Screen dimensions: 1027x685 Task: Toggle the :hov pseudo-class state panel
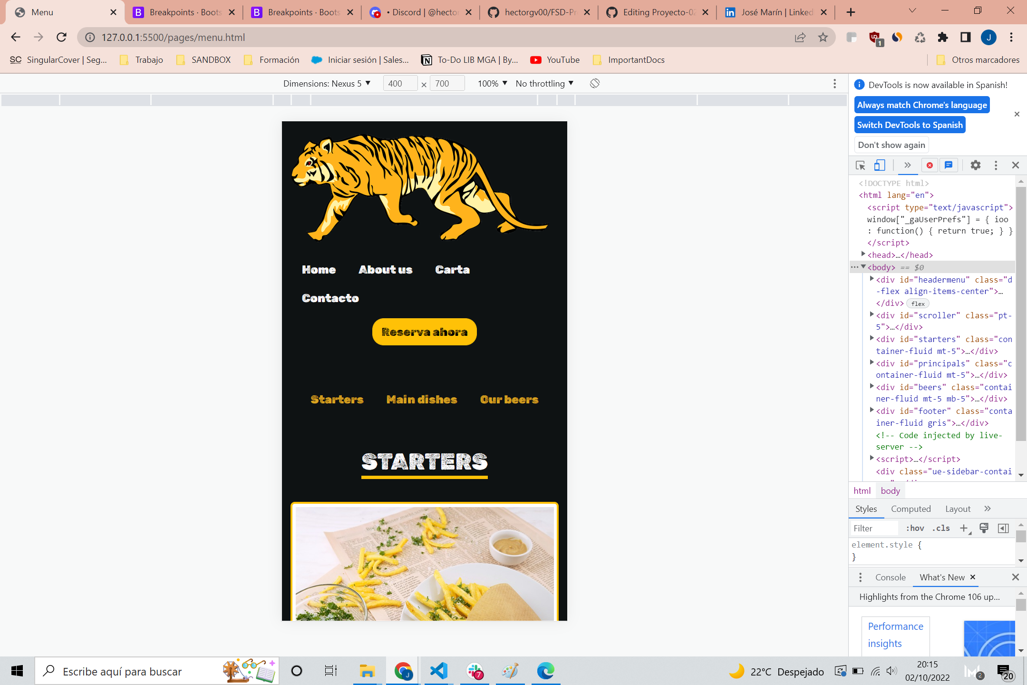(x=915, y=528)
